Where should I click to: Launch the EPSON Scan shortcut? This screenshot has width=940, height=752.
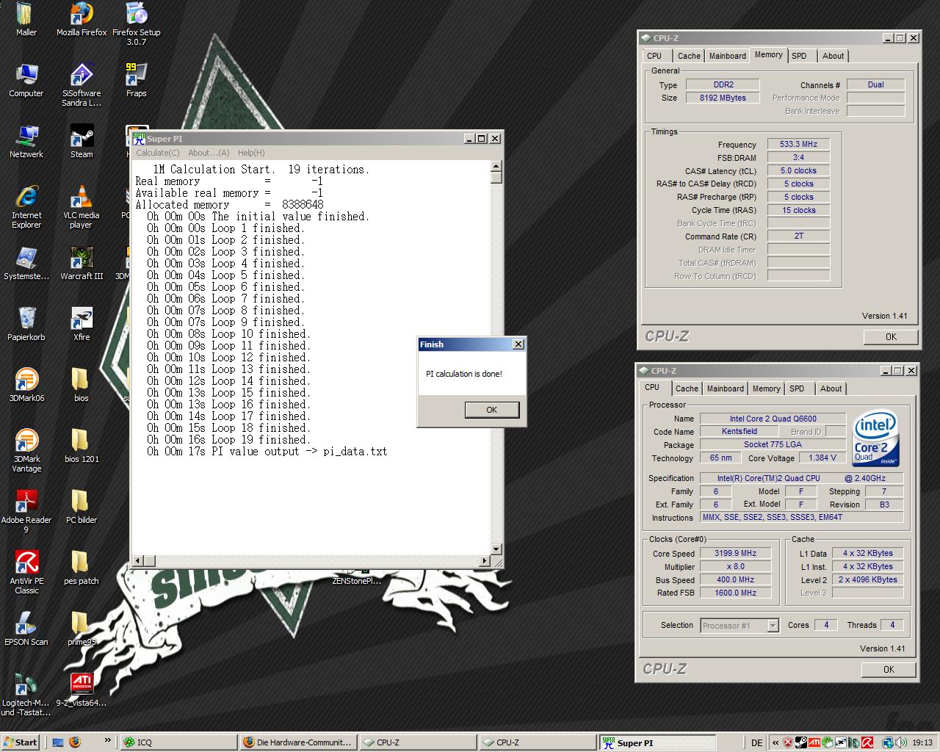(26, 629)
